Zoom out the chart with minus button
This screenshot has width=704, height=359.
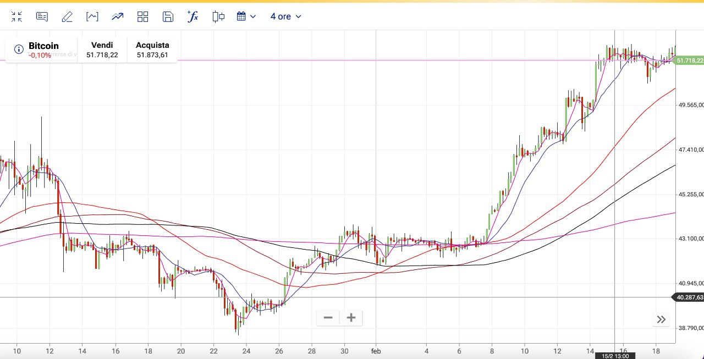(x=328, y=318)
